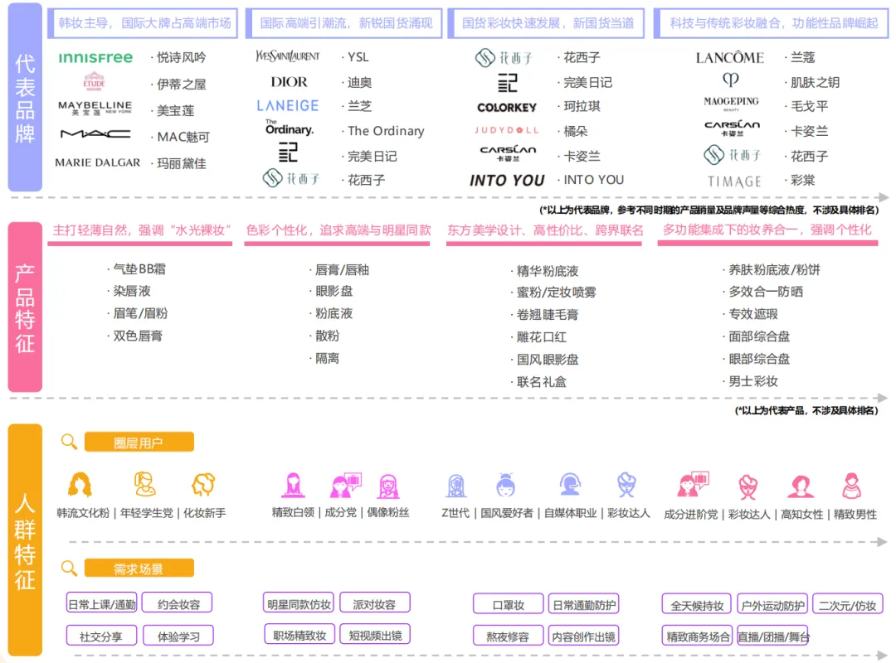Click the 体验学习 scenario tag
The width and height of the screenshot is (896, 663).
[x=178, y=636]
